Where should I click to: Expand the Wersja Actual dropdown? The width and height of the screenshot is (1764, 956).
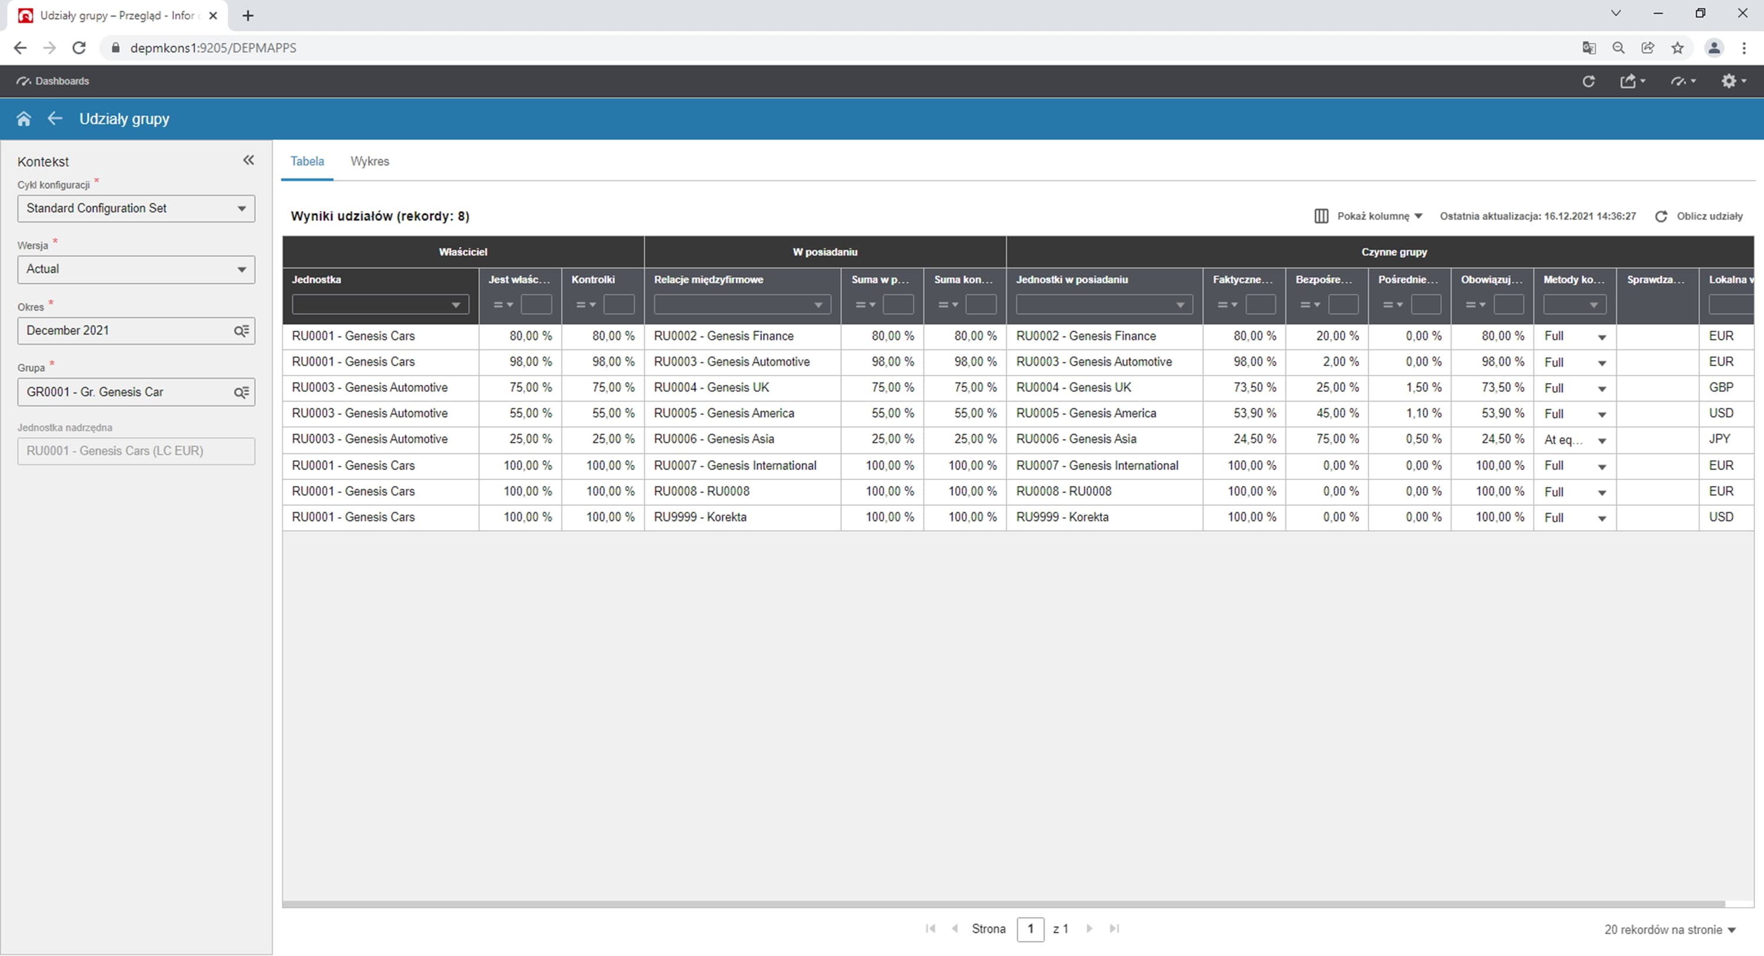point(241,269)
